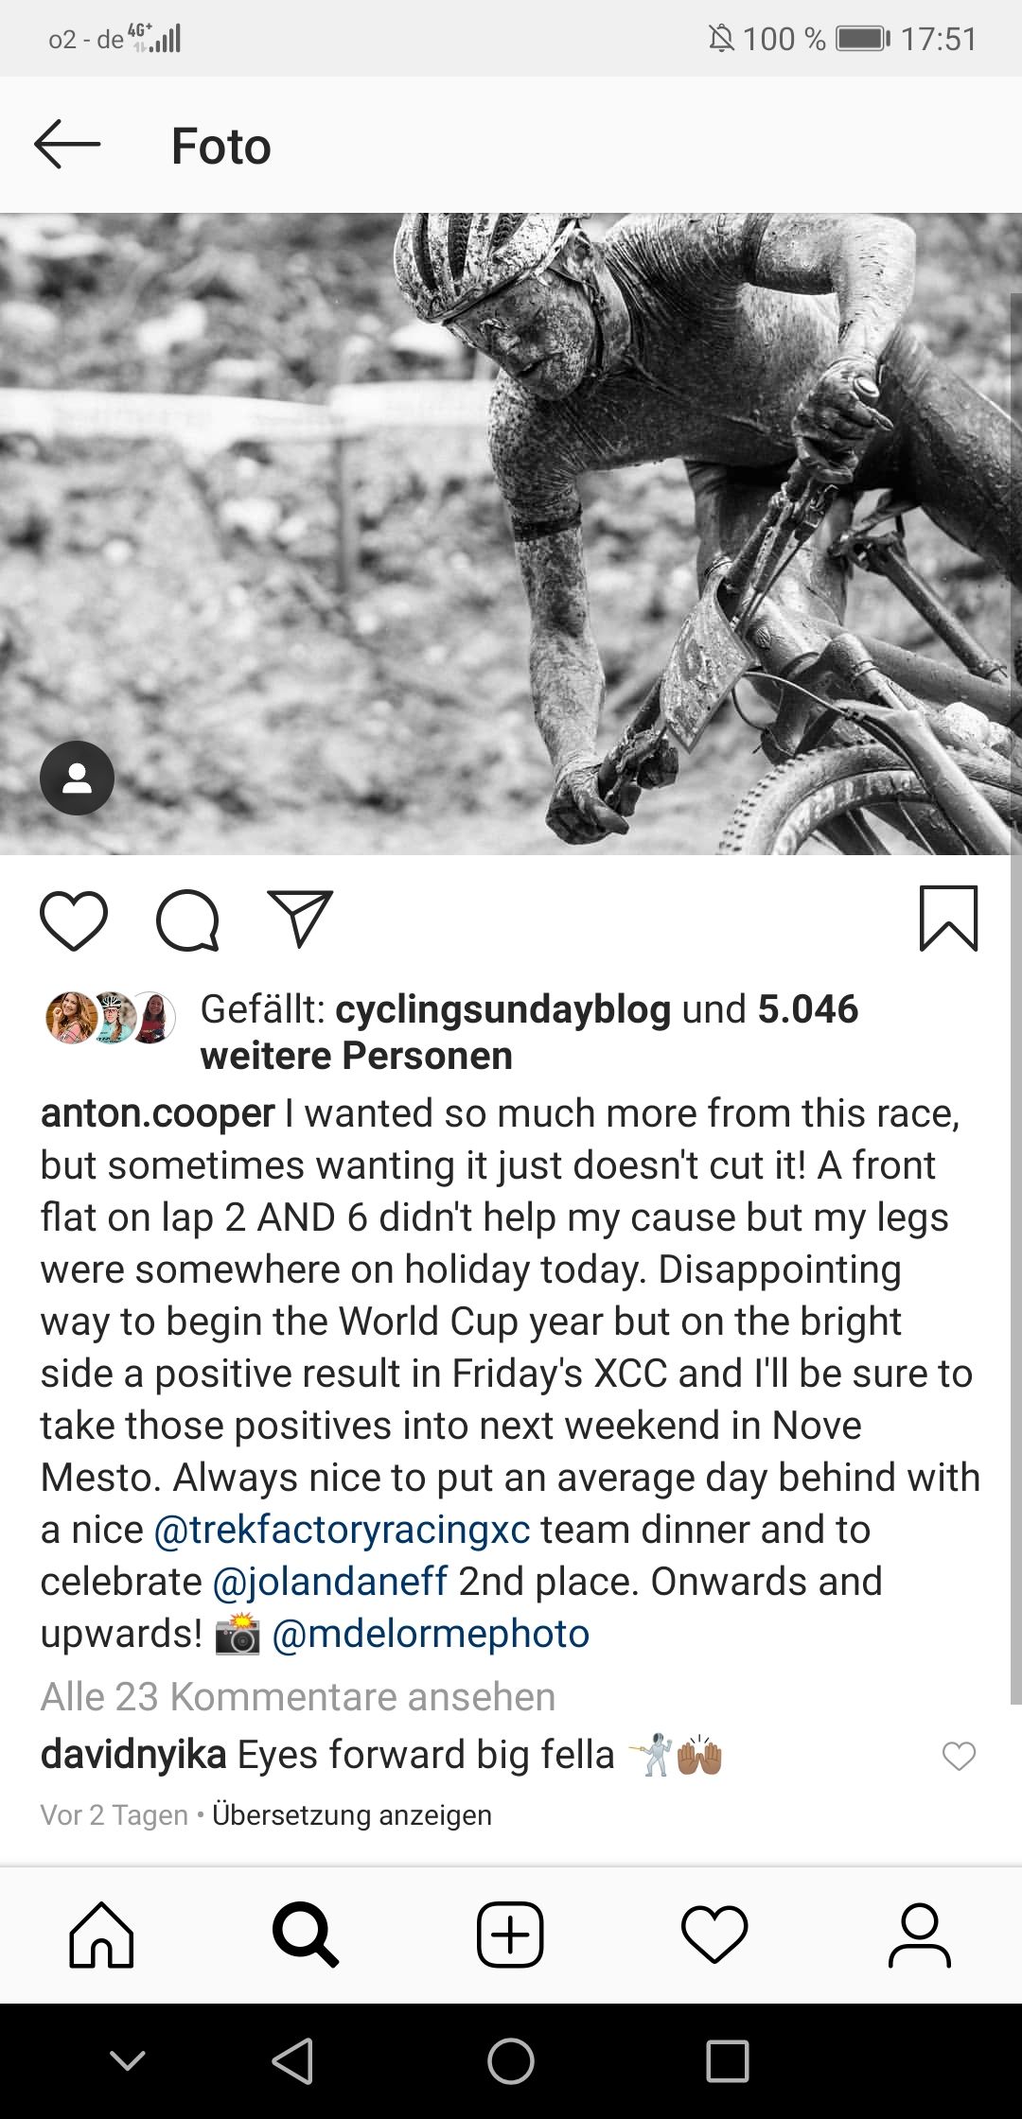
Task: Hide keyboard with Android down chevron
Action: pyautogui.click(x=128, y=2060)
